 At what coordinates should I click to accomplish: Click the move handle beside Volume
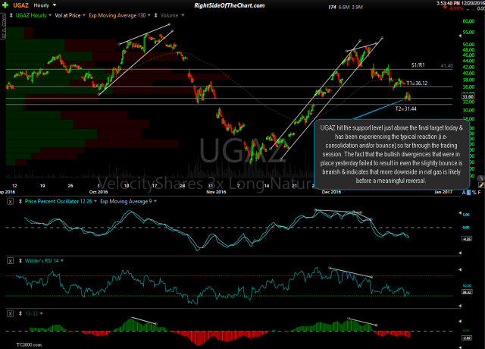click(x=155, y=15)
